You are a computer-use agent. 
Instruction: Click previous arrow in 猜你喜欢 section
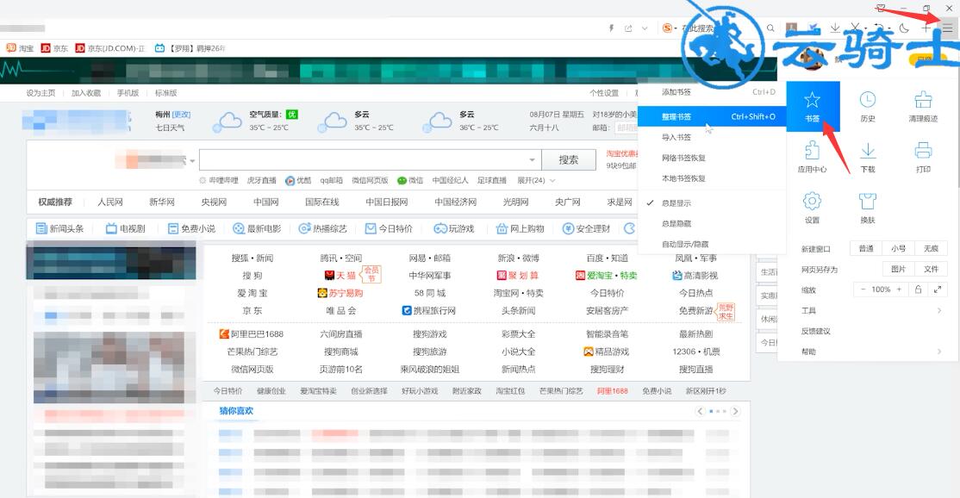[701, 411]
